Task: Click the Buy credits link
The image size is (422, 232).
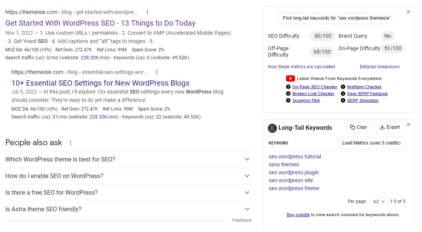Action: [x=298, y=215]
